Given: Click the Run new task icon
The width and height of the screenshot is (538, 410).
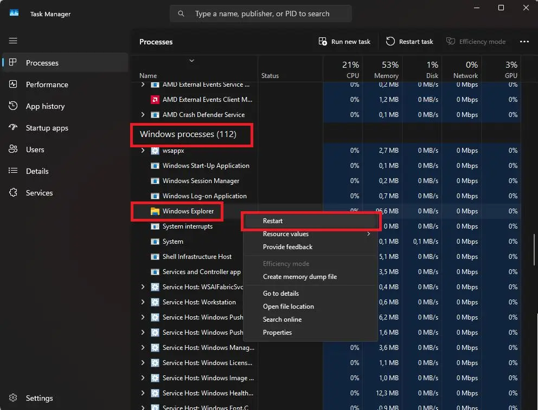Looking at the screenshot, I should coord(323,42).
